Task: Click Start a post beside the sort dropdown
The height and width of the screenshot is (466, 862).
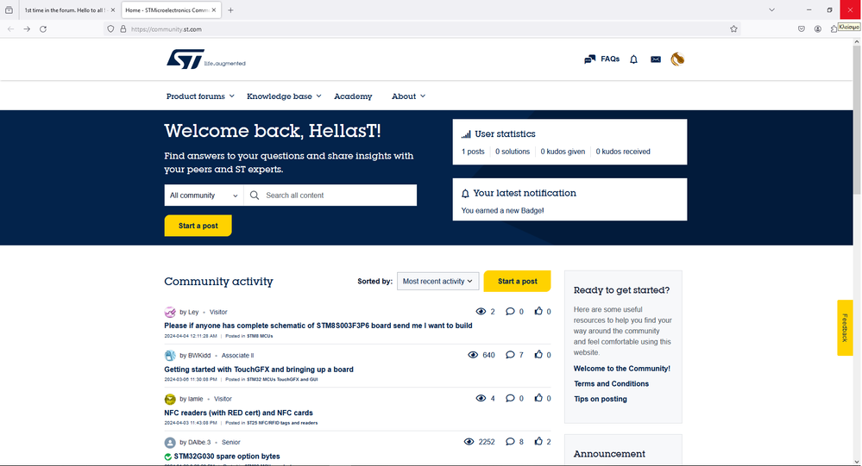Action: coord(518,281)
